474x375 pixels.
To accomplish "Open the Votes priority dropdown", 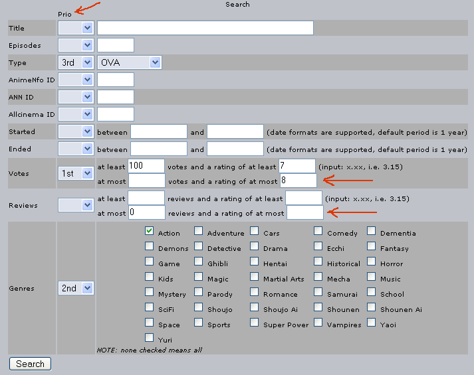I will (x=76, y=173).
